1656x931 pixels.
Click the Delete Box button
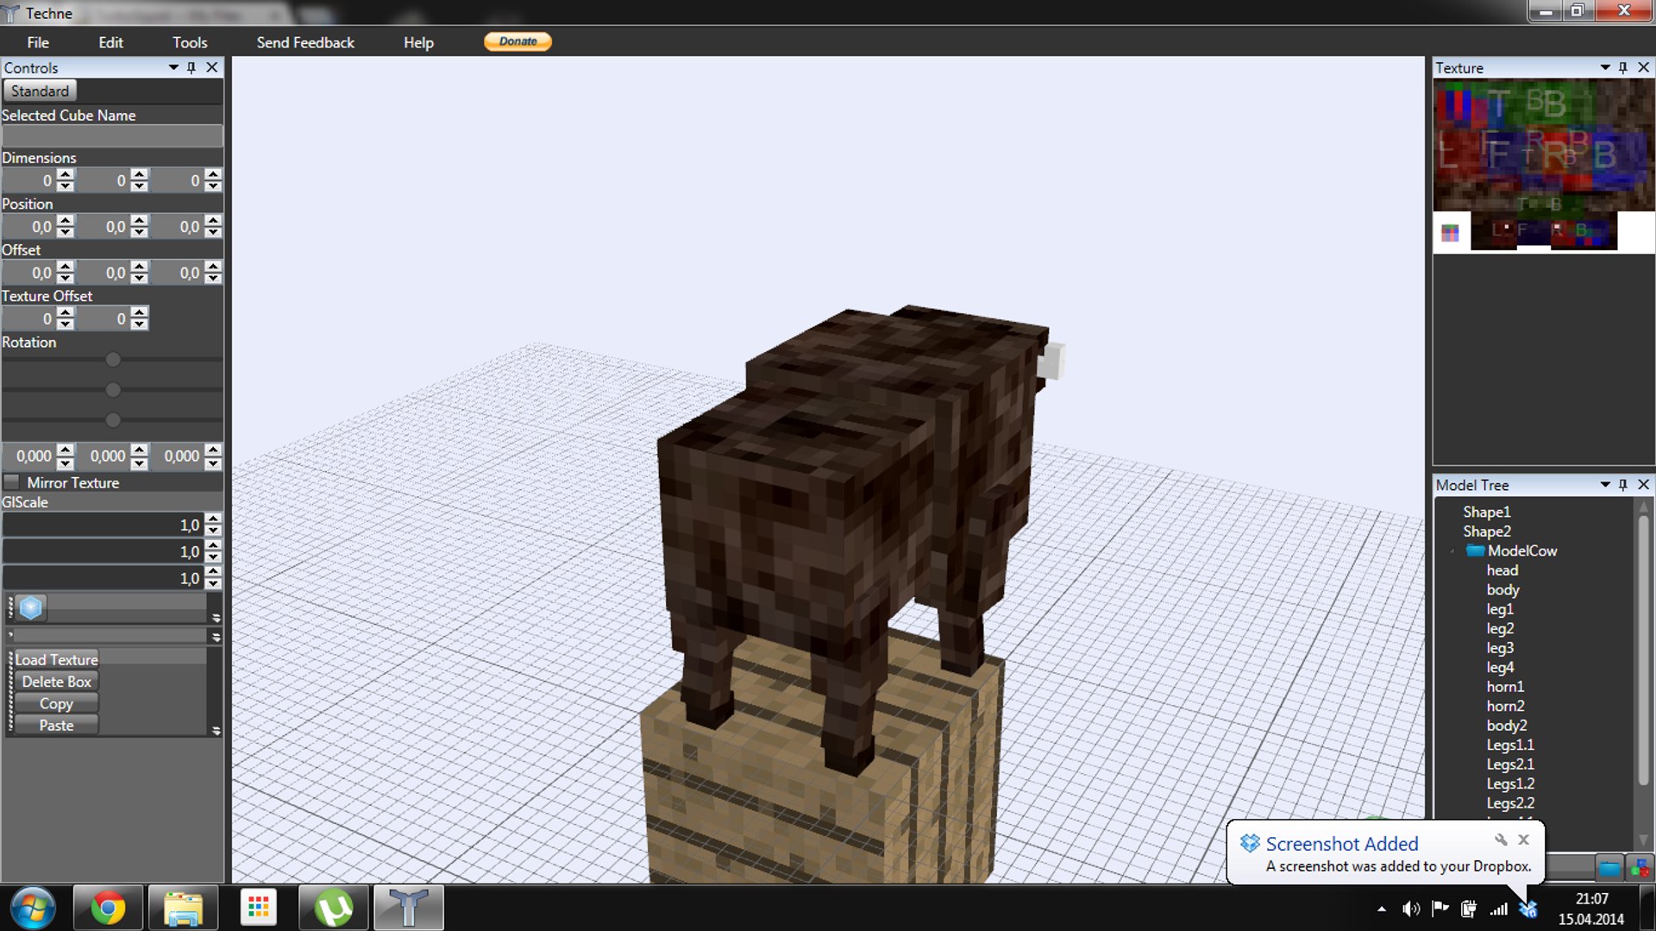(x=56, y=682)
